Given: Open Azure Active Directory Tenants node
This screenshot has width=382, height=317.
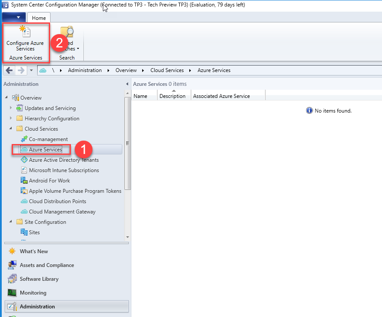Looking at the screenshot, I should (64, 160).
